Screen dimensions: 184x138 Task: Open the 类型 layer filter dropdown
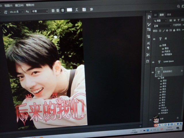coord(160,21)
